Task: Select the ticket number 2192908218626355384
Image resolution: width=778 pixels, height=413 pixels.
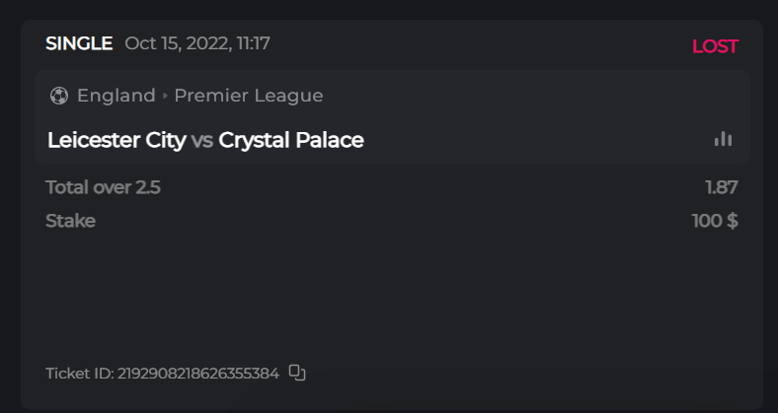Action: [x=198, y=374]
